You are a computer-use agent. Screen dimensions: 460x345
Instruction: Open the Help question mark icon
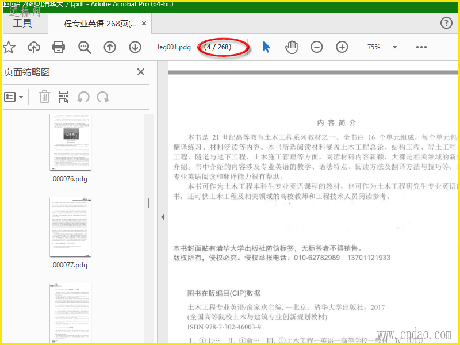click(446, 23)
